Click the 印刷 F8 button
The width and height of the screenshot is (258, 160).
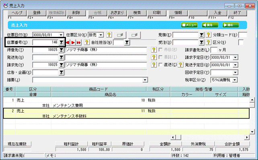click(157, 13)
